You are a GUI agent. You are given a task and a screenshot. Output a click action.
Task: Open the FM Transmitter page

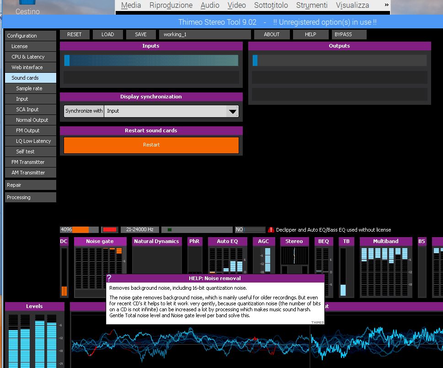(x=31, y=162)
